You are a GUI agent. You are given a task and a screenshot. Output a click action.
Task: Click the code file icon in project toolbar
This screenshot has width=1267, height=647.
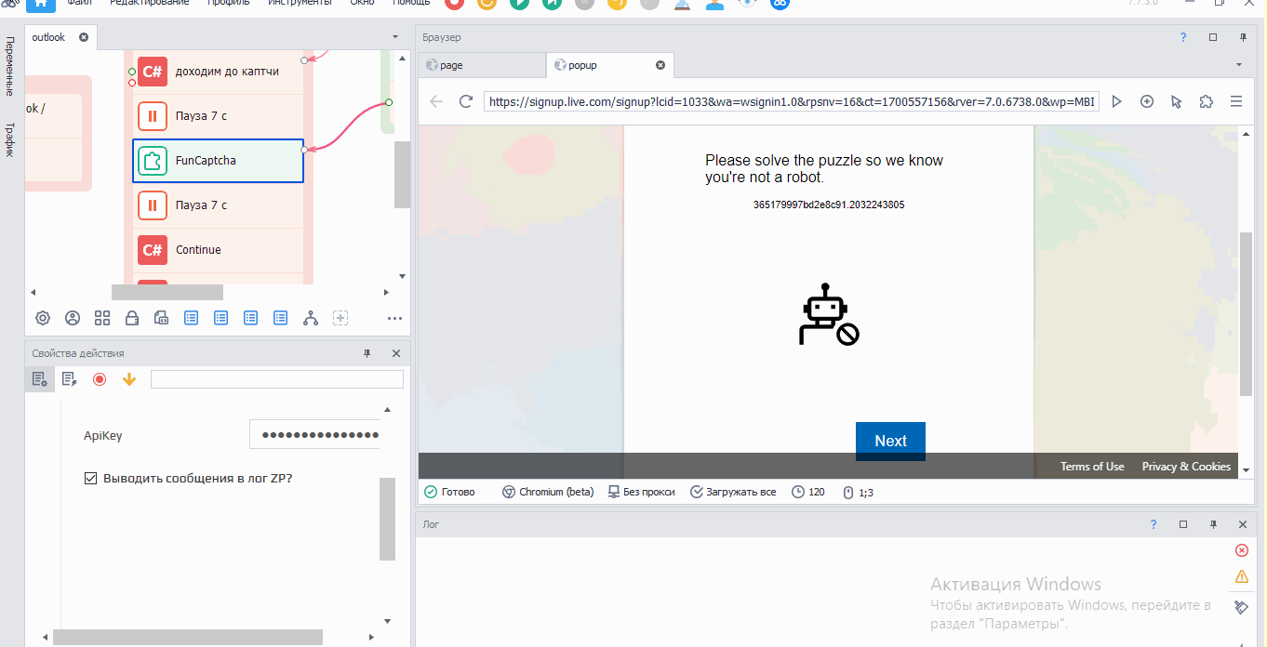click(x=161, y=318)
